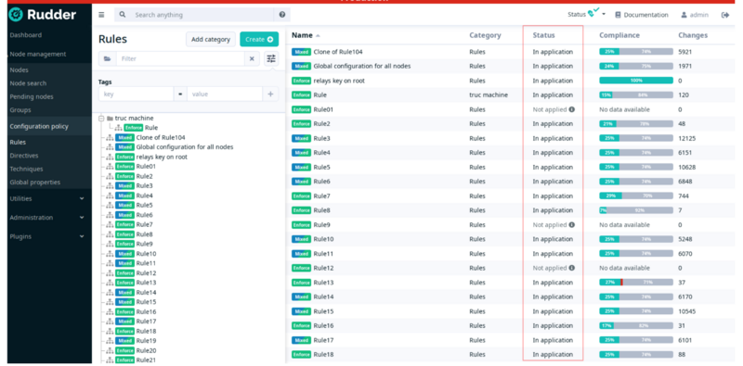
Task: Click the search magnifier icon
Action: tap(123, 15)
